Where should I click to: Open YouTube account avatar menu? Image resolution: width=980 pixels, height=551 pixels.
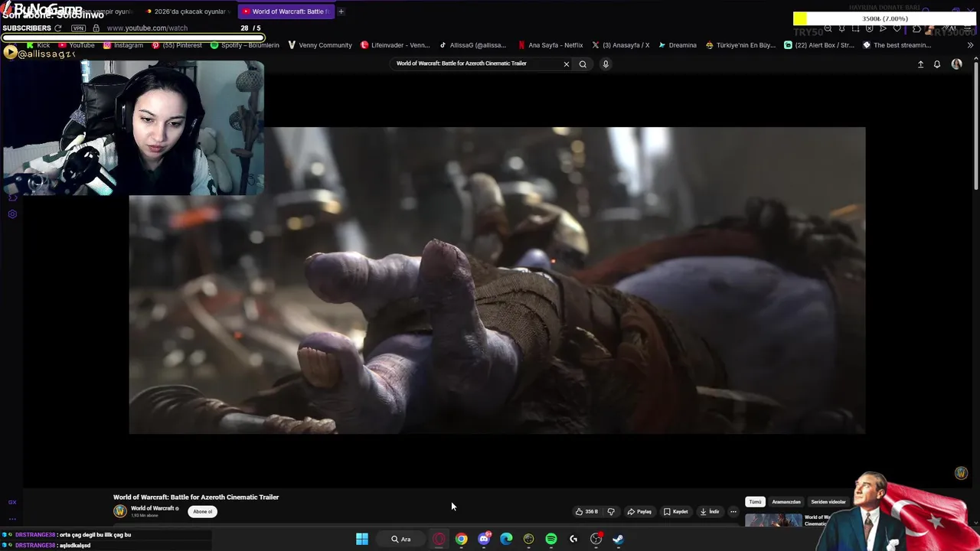click(x=956, y=64)
